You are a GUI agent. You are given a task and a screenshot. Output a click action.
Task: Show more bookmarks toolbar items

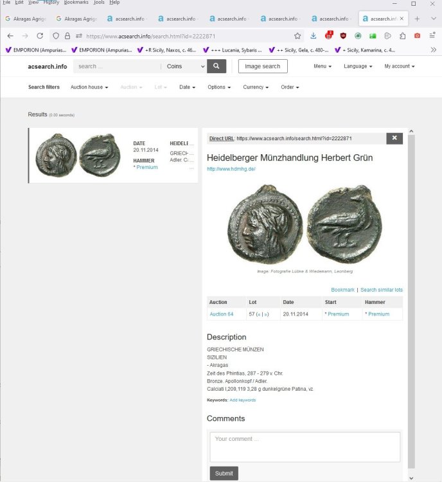tap(434, 49)
